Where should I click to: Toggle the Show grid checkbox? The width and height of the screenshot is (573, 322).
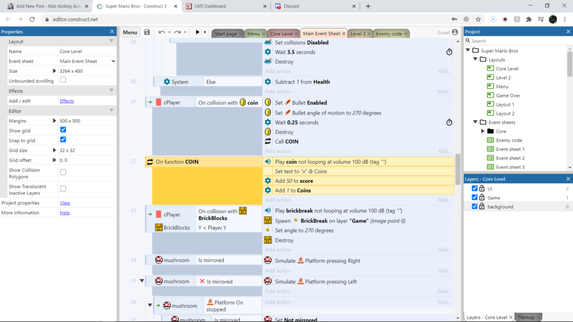pos(63,130)
